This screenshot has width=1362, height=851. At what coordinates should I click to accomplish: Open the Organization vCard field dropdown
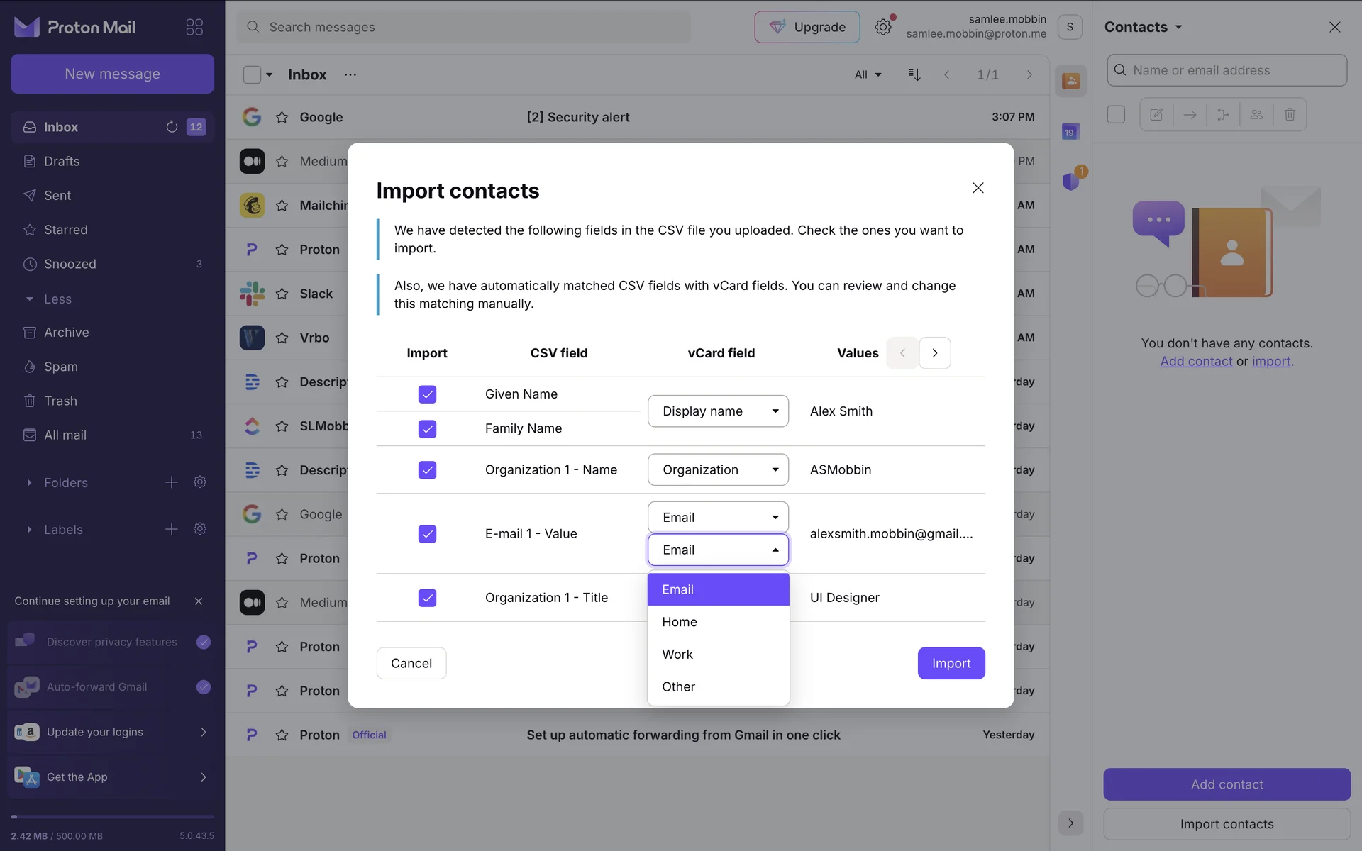tap(718, 470)
